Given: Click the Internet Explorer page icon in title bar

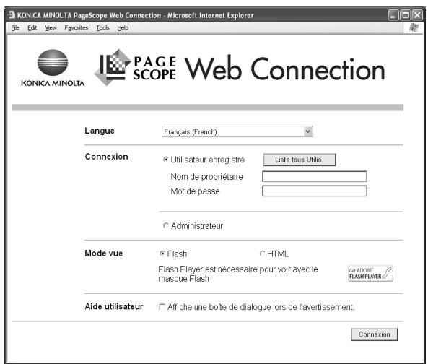Looking at the screenshot, I should tap(12, 14).
